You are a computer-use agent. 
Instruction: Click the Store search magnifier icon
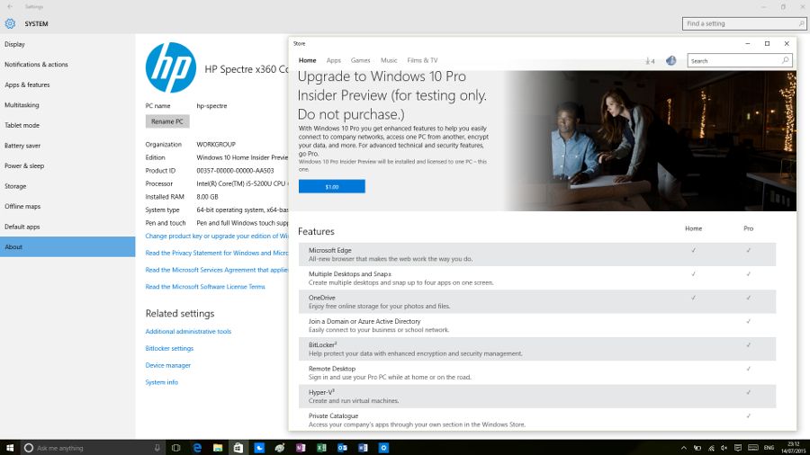pyautogui.click(x=785, y=60)
